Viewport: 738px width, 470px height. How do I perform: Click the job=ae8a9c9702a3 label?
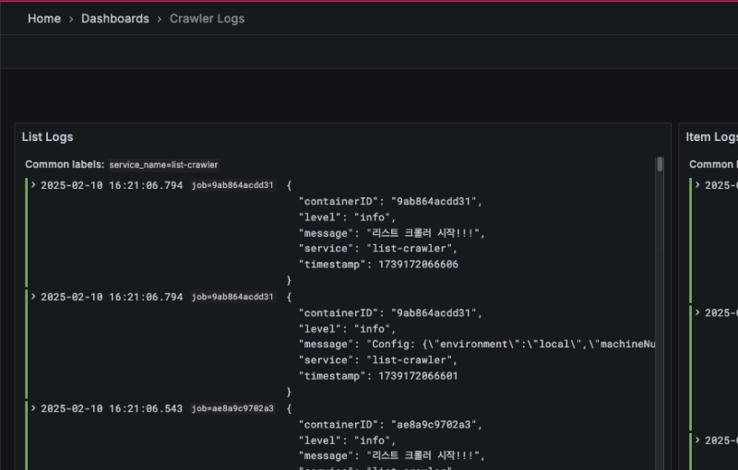(232, 408)
